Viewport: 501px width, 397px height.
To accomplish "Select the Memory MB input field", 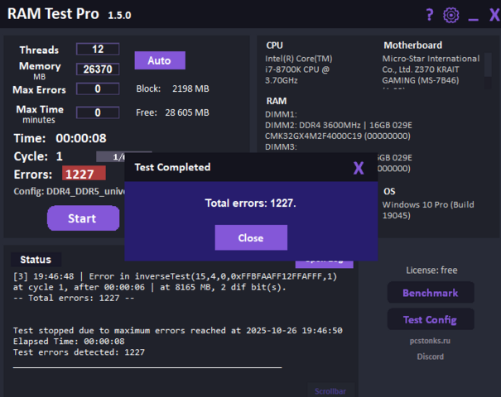I will (98, 69).
